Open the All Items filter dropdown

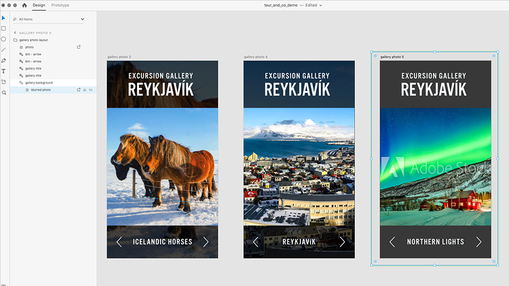pos(83,19)
